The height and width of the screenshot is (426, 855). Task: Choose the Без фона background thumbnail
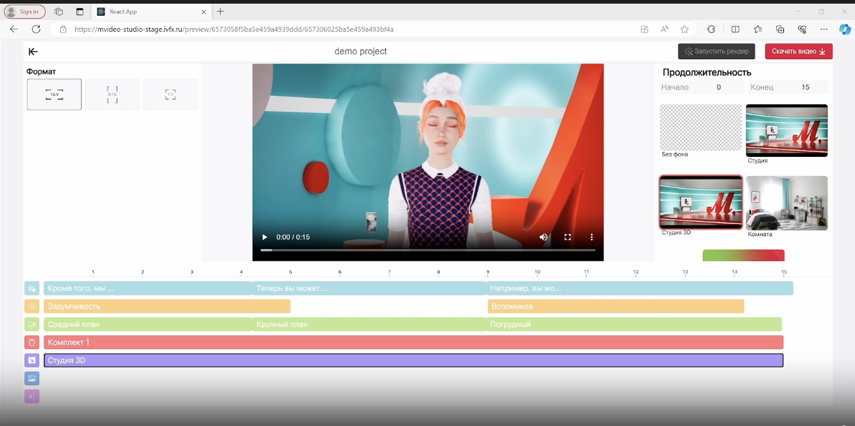tap(700, 127)
